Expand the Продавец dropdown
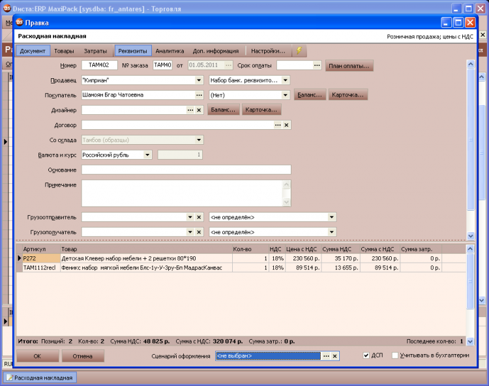Screen dimensions: 489x386 click(x=200, y=80)
